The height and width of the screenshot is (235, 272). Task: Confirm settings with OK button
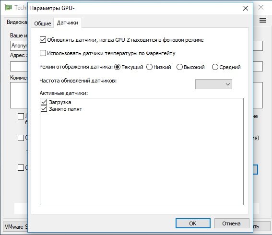(193, 223)
